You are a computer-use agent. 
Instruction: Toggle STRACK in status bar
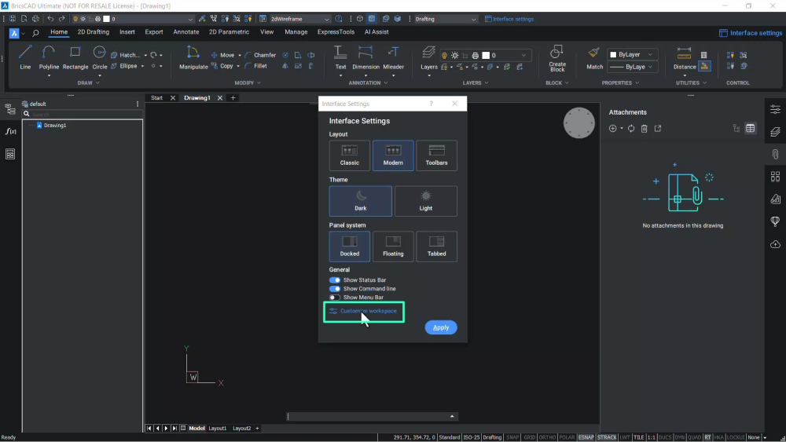607,437
